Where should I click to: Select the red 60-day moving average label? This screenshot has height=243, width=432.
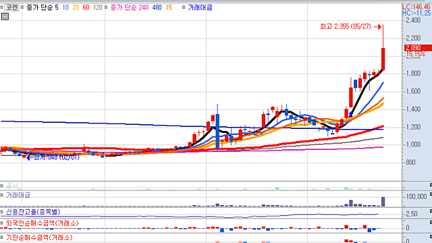coord(86,7)
